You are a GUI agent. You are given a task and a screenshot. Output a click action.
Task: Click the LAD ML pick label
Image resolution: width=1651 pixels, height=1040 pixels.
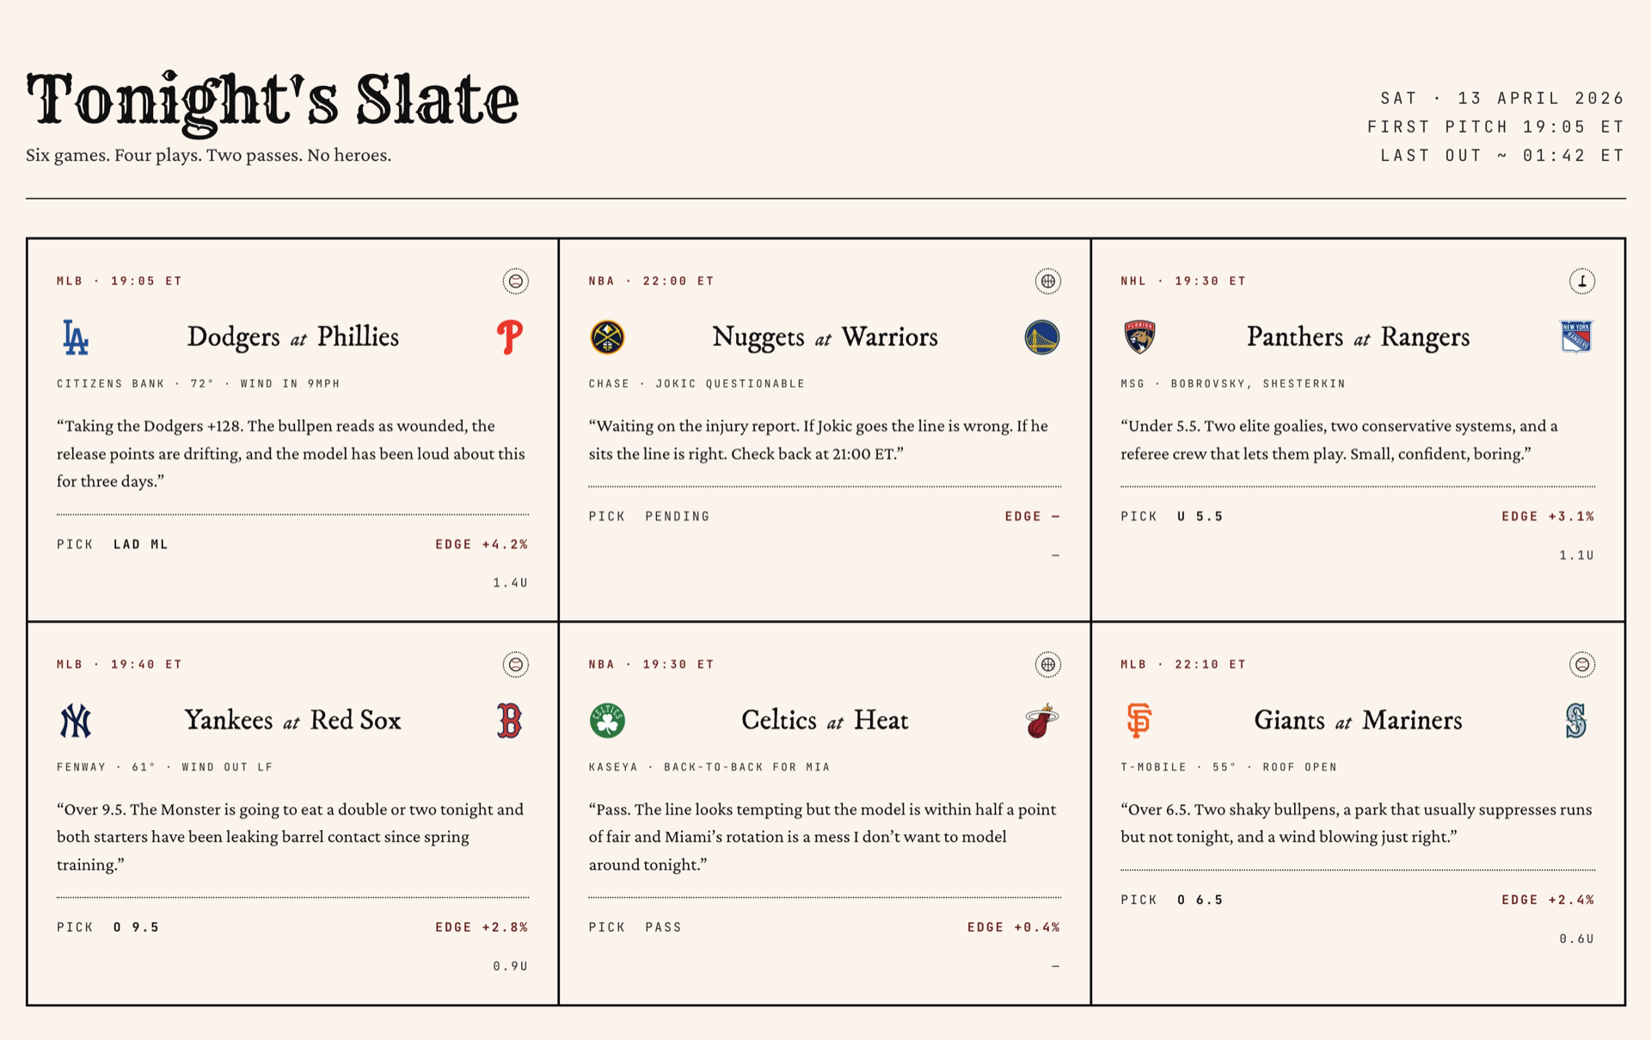(x=141, y=545)
